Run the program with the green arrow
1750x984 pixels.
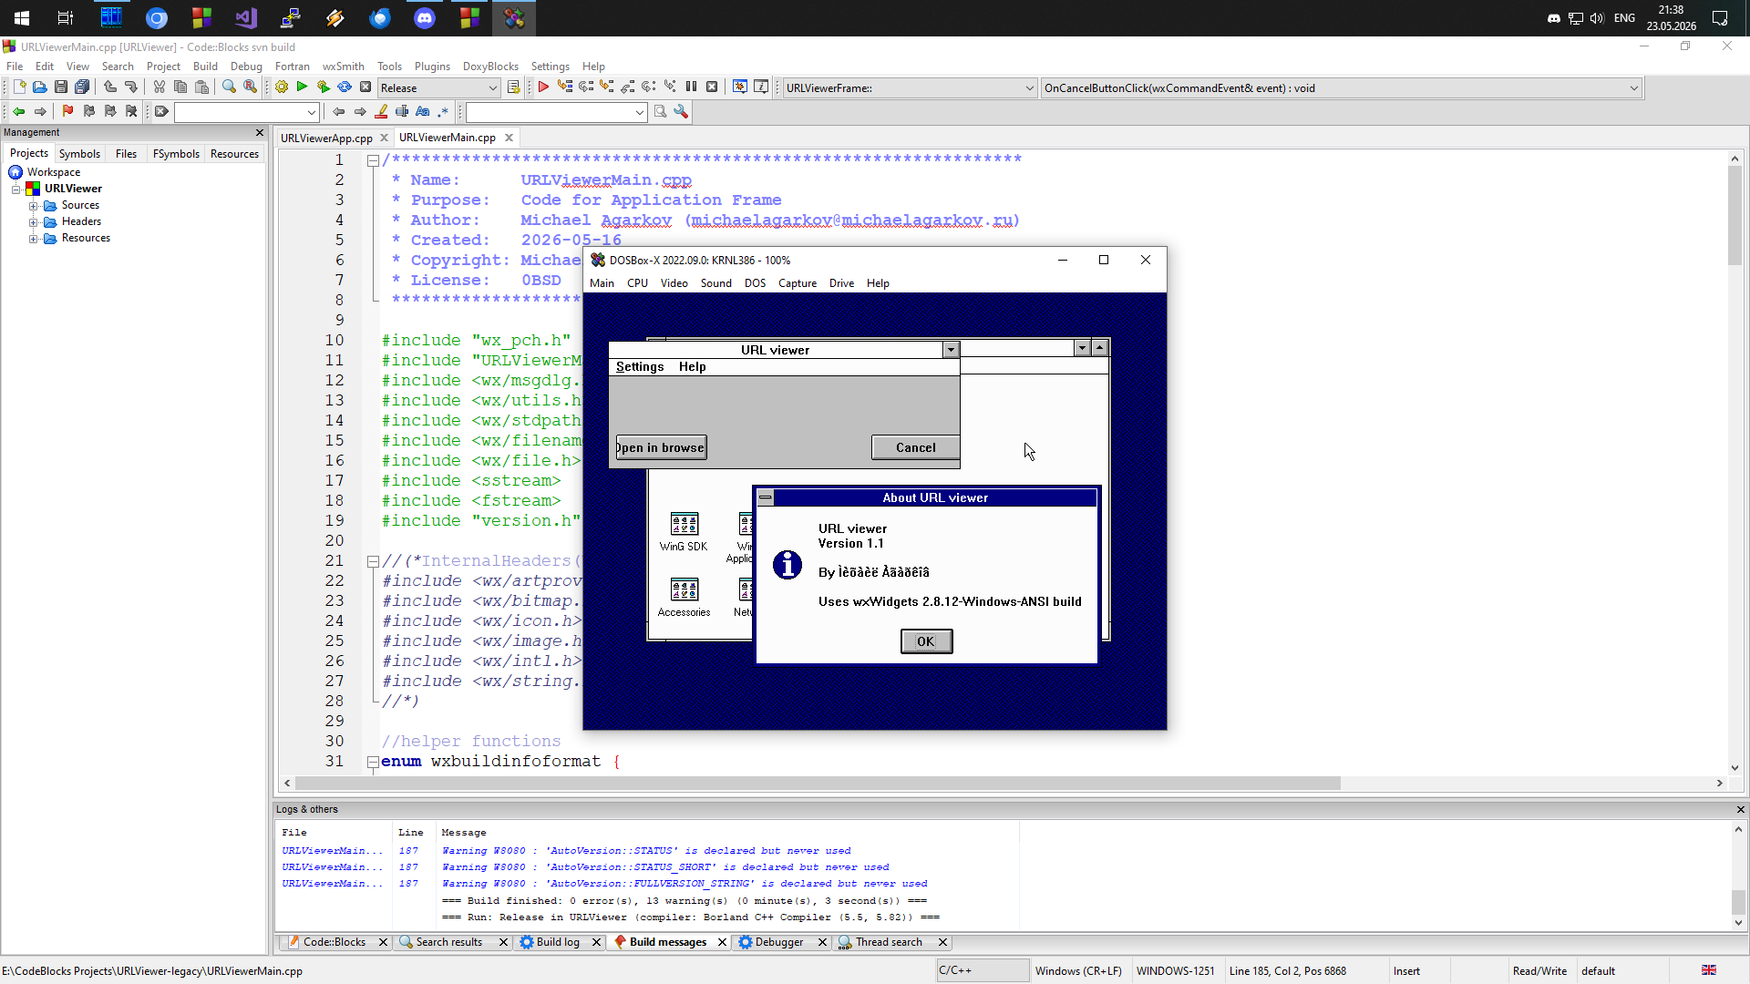click(302, 87)
